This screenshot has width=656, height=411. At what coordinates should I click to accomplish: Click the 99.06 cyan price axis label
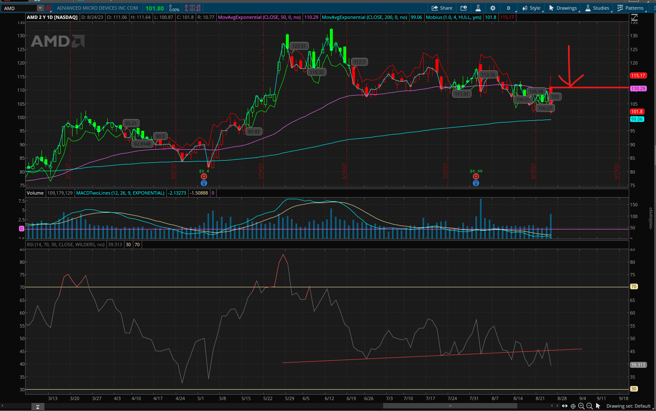coord(637,119)
